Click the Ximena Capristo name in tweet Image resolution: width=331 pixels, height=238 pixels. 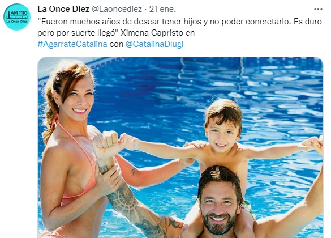[x=152, y=33]
